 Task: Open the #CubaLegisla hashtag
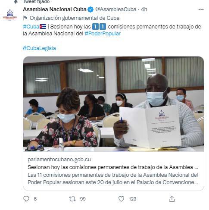click(39, 48)
